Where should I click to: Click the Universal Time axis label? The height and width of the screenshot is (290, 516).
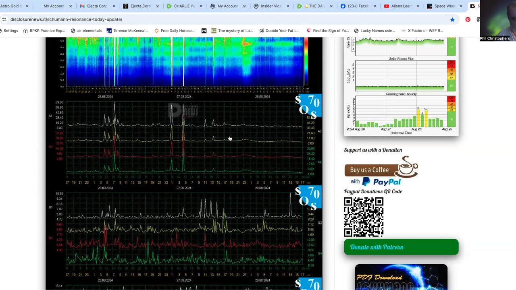[x=401, y=133]
